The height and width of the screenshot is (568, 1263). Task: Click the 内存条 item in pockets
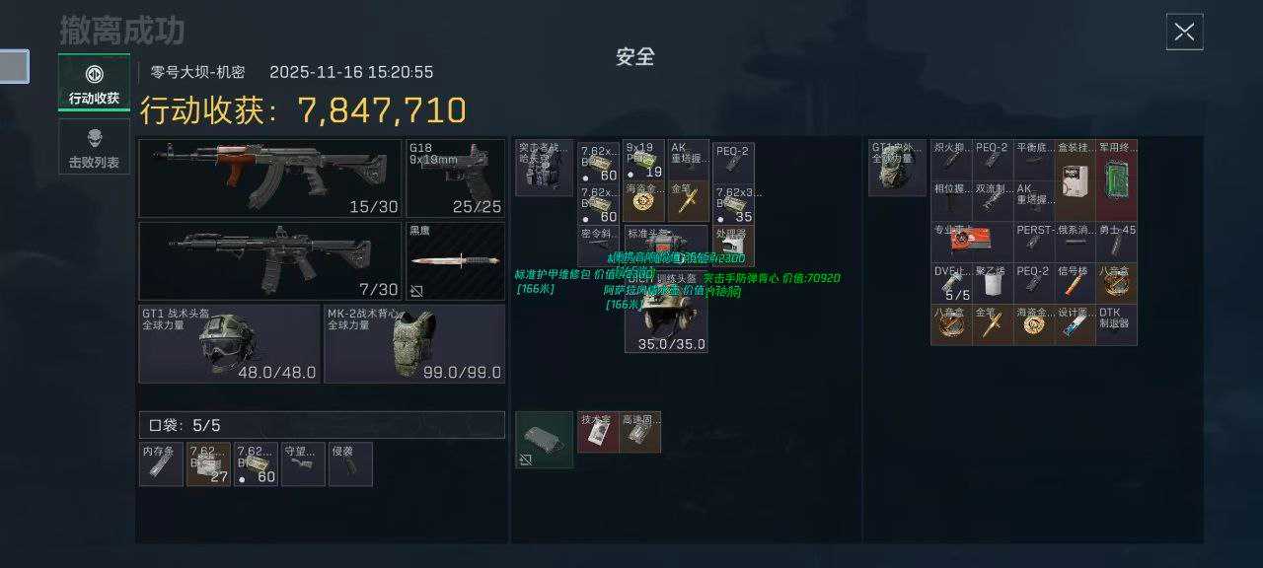[x=161, y=464]
